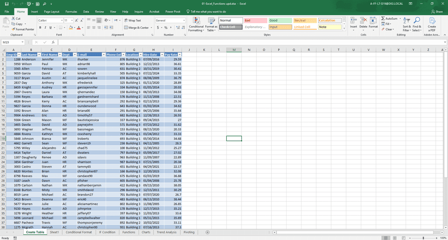
Task: Open Sort & Filter options
Action: click(x=406, y=24)
